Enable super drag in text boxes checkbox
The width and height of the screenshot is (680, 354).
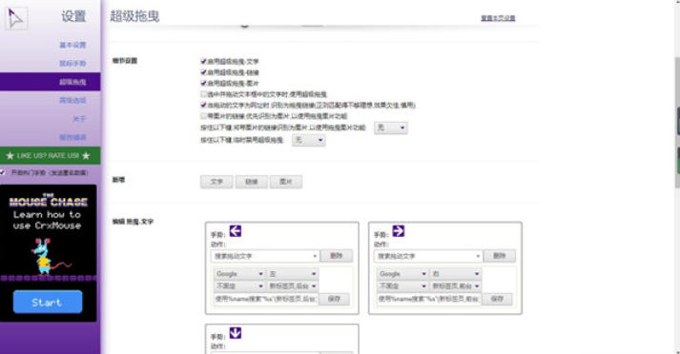coord(203,94)
